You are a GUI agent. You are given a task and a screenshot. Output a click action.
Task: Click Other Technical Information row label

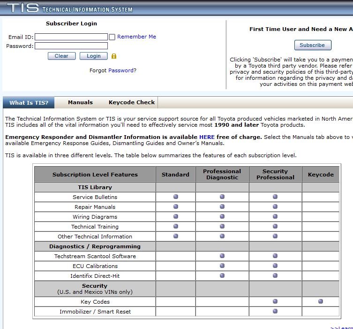[x=95, y=237]
